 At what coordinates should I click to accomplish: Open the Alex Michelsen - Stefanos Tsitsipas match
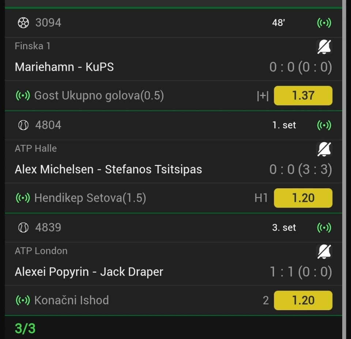108,169
